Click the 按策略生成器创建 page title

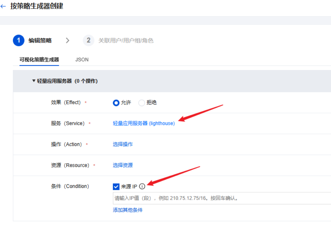coord(38,6)
